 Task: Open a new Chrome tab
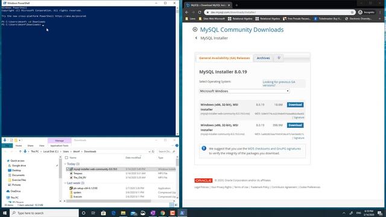236,5
